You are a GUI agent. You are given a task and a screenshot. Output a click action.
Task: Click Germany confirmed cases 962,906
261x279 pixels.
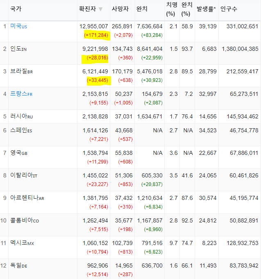tap(98, 265)
